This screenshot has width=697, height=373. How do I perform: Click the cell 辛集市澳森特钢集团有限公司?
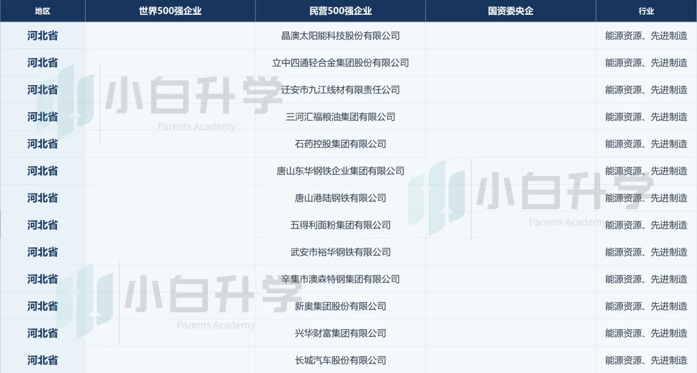[x=341, y=279]
